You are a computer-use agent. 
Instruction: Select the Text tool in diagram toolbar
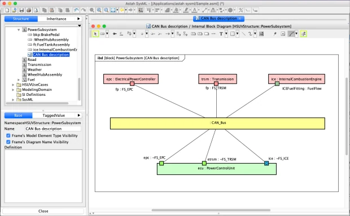tap(221, 34)
